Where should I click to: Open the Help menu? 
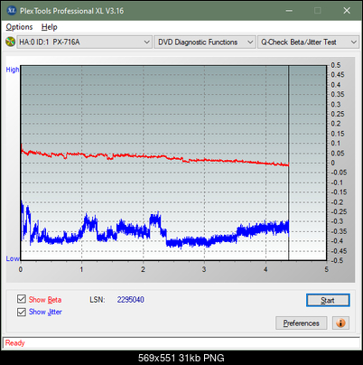[50, 27]
